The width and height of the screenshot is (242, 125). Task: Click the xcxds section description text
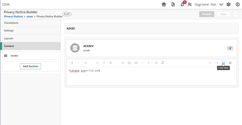(x=86, y=50)
